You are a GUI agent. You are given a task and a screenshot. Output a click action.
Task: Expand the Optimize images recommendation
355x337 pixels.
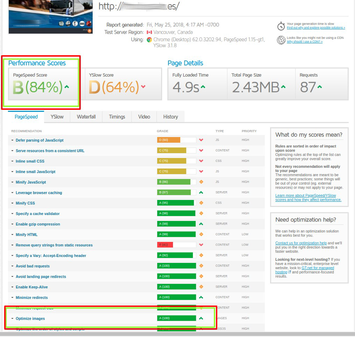pos(30,318)
